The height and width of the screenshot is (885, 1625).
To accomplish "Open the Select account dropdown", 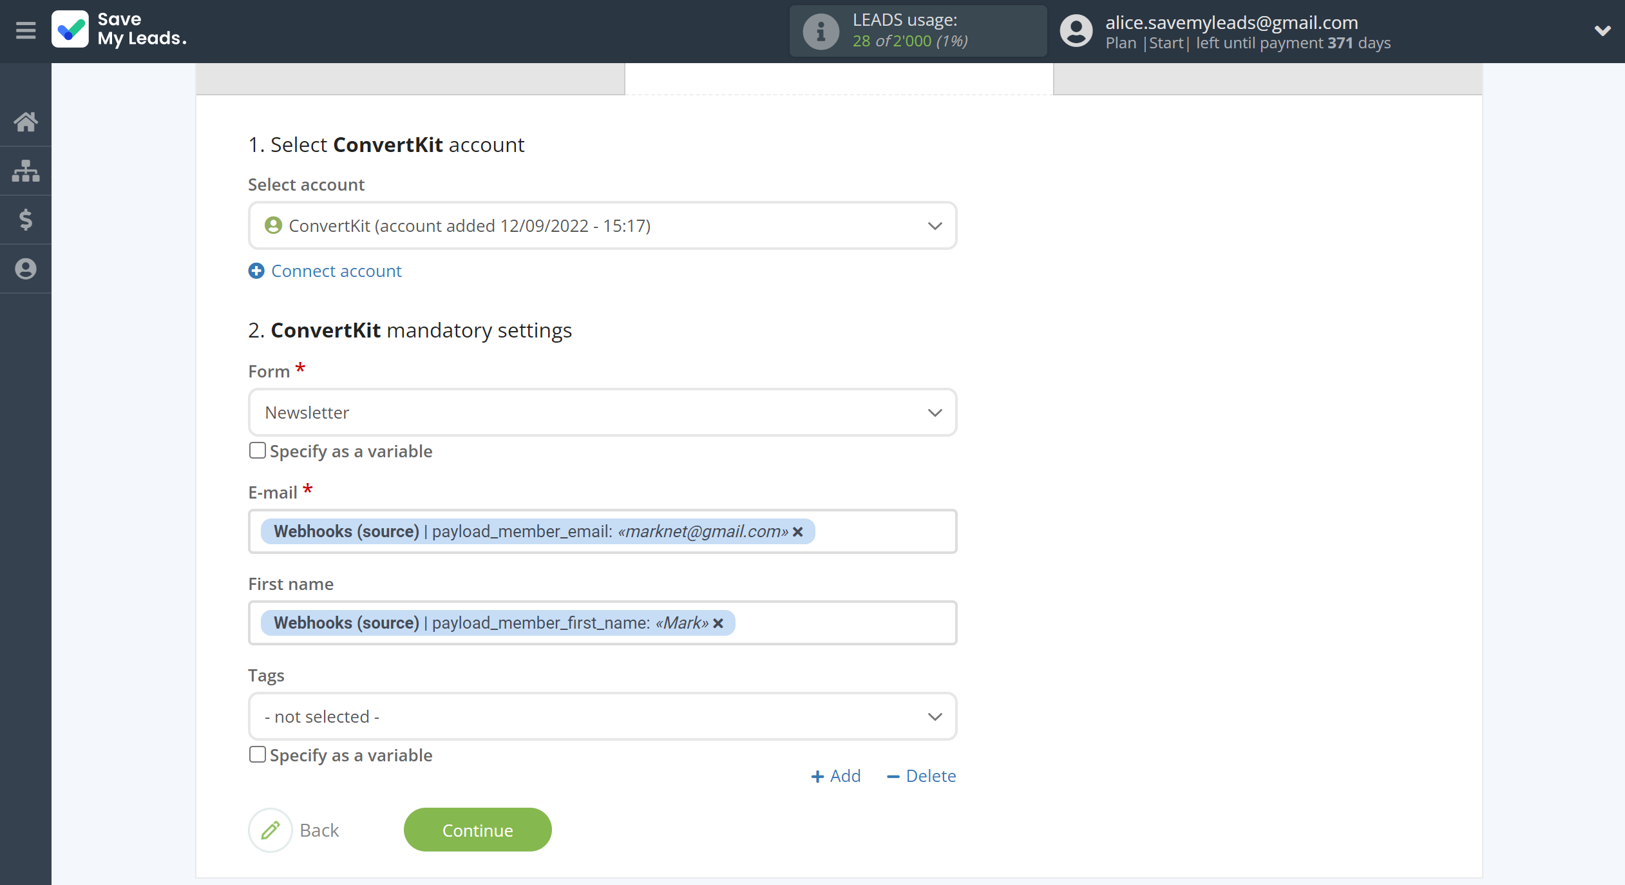I will coord(603,226).
